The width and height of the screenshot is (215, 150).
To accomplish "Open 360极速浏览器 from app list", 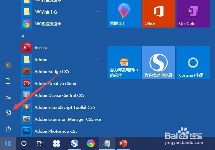I will [x=61, y=24].
